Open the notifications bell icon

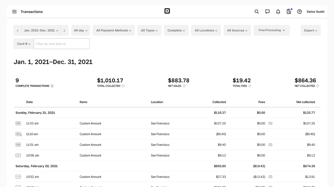click(278, 12)
